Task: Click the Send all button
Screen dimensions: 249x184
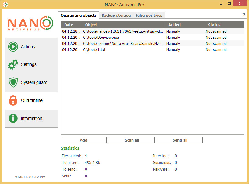Action: coord(180,140)
